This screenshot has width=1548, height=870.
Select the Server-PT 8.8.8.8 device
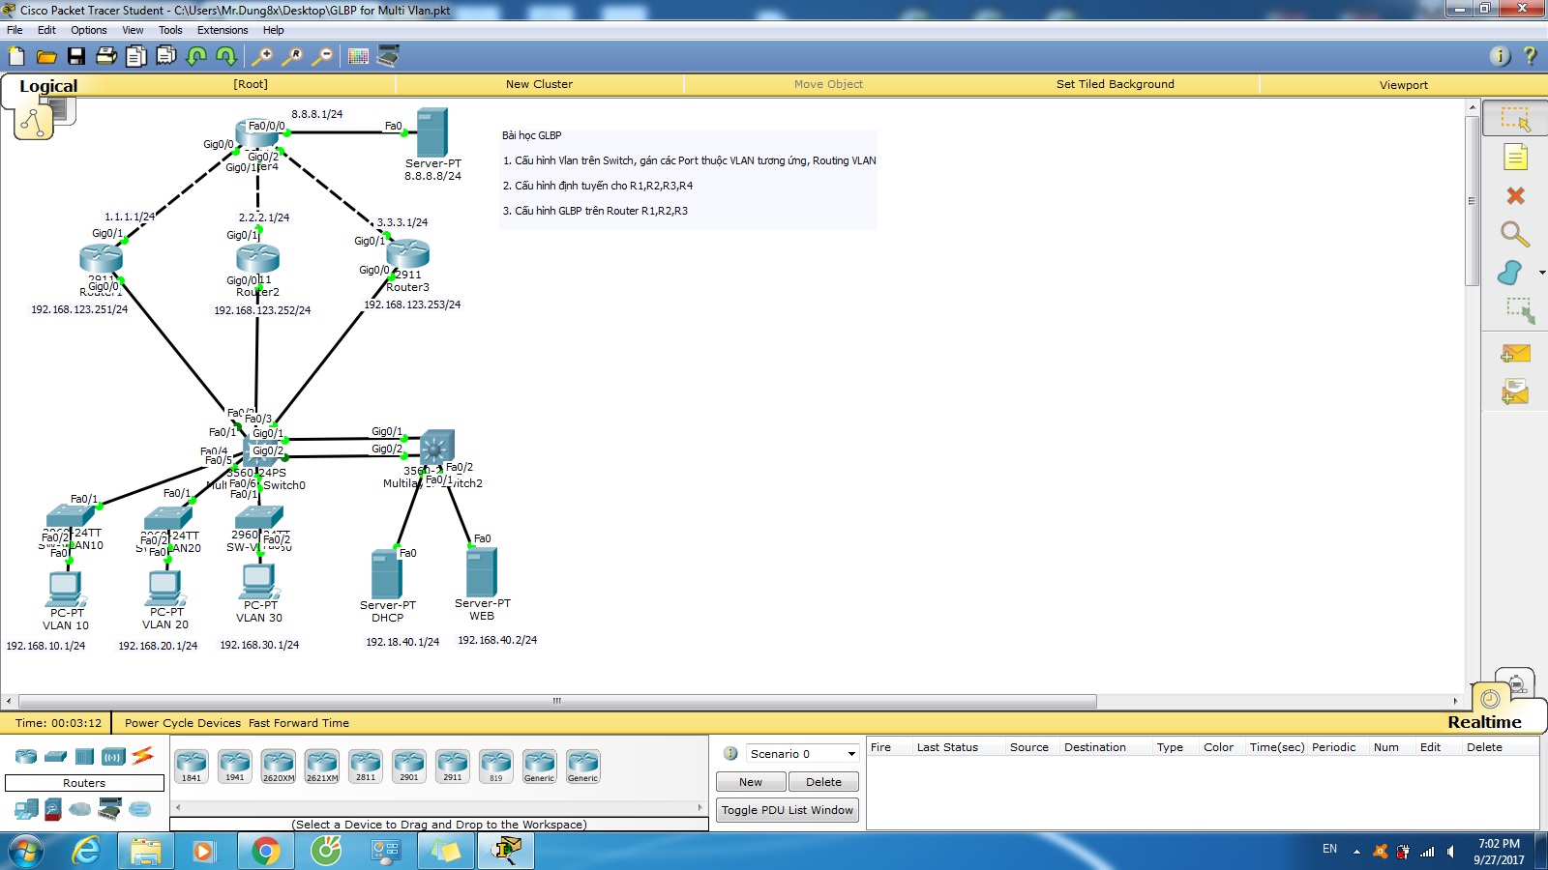(x=432, y=132)
